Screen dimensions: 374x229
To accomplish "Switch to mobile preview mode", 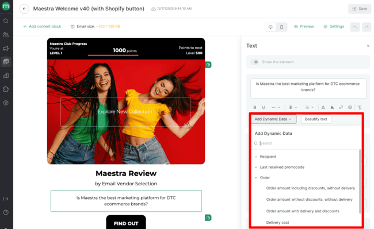I will (281, 27).
